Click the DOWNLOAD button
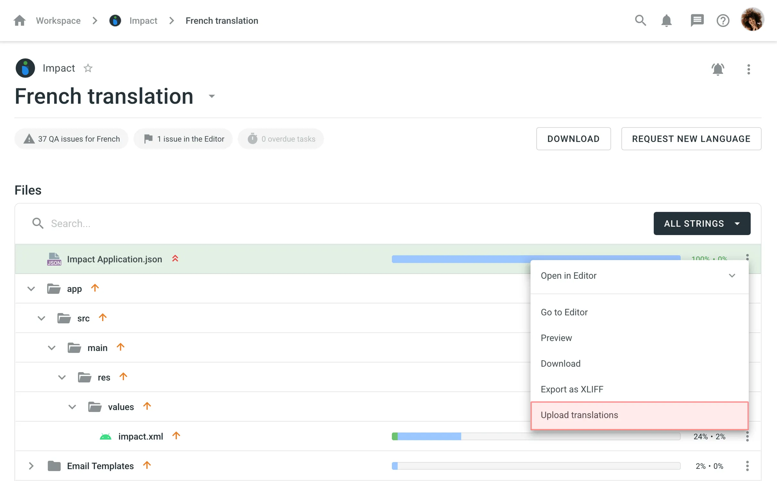Viewport: 777px width, 481px height. coord(573,139)
